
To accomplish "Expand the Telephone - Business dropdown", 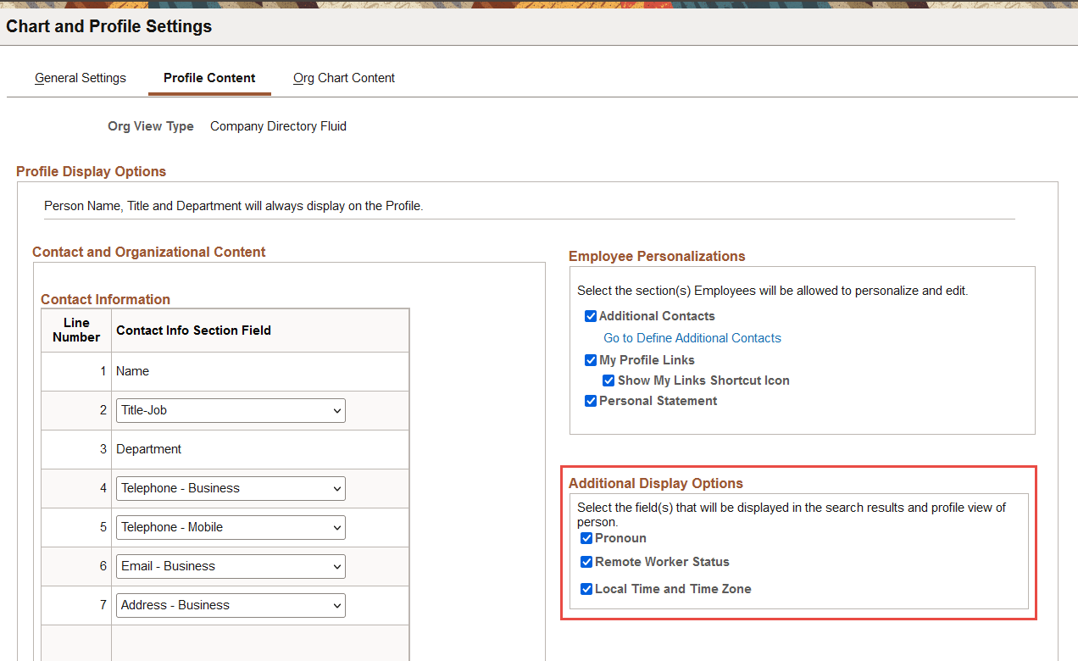I will click(x=231, y=488).
